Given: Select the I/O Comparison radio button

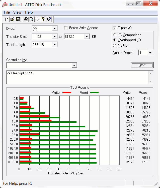Looking at the screenshot, I should [115, 35].
